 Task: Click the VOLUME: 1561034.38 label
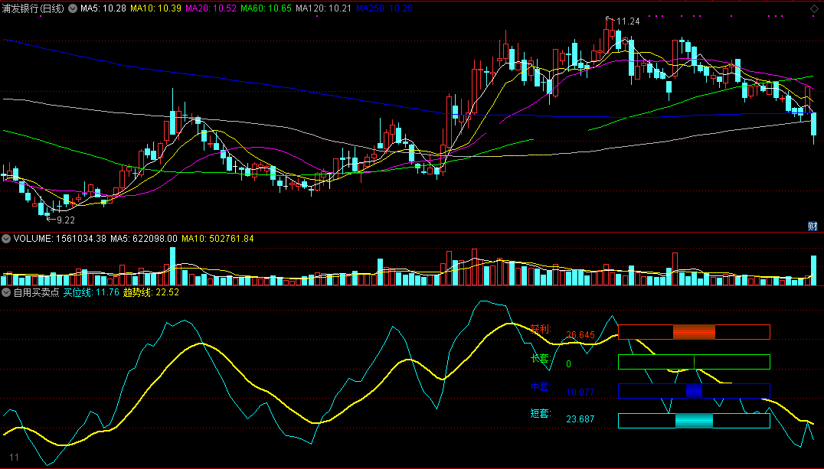[x=60, y=239]
